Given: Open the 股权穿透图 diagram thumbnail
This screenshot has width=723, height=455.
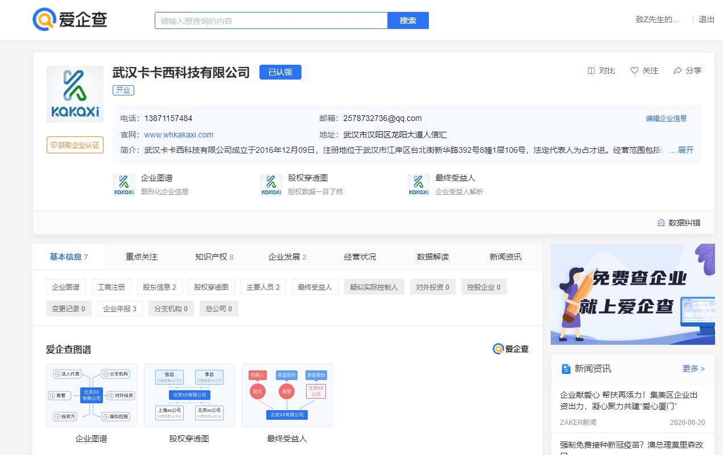Looking at the screenshot, I should [x=189, y=395].
